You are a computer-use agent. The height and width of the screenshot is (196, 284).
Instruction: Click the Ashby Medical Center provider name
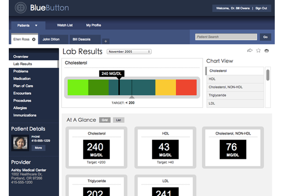(x=29, y=170)
